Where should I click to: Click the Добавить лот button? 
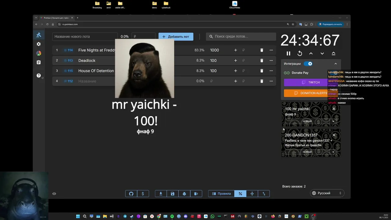pyautogui.click(x=176, y=36)
